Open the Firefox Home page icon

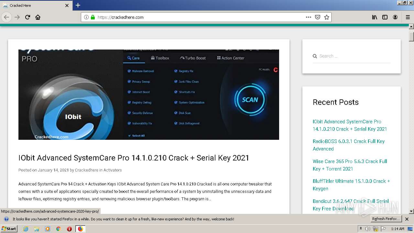38,17
